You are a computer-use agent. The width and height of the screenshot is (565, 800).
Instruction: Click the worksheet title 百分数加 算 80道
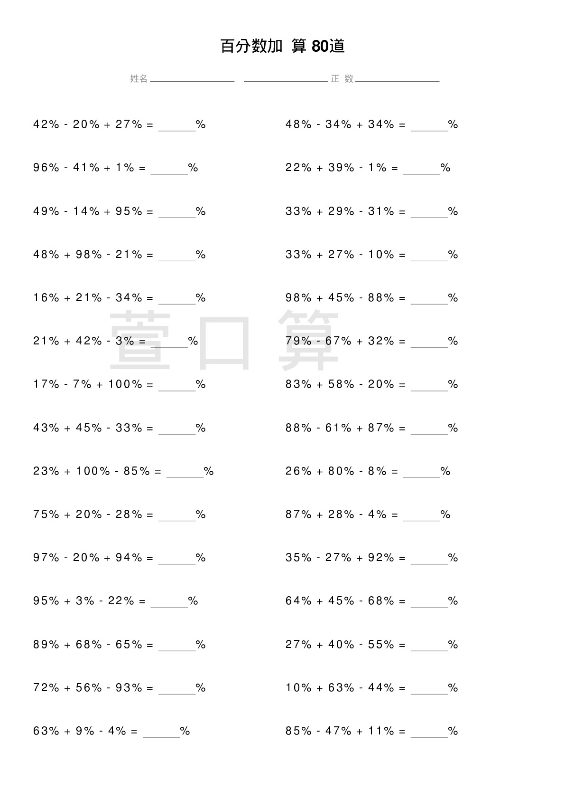tap(283, 46)
